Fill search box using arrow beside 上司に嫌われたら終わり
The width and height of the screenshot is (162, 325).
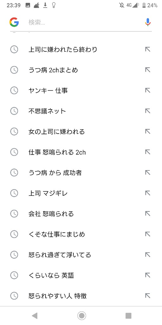[x=147, y=49]
